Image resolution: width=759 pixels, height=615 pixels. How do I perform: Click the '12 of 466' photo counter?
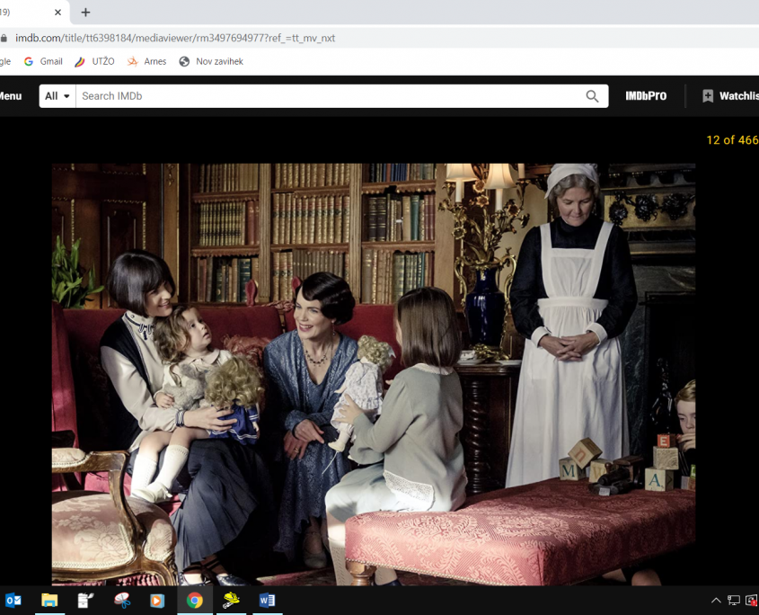tap(732, 140)
